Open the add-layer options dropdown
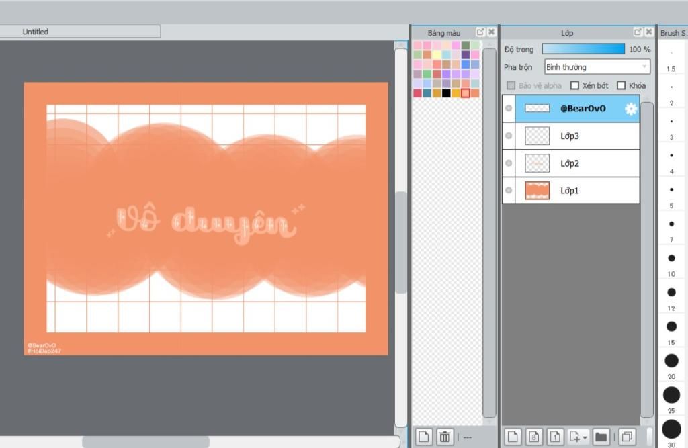The width and height of the screenshot is (688, 448). 578,437
